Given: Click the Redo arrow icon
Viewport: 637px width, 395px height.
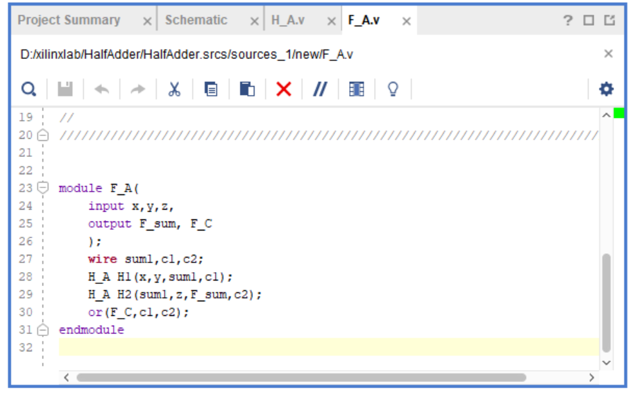Looking at the screenshot, I should (138, 90).
